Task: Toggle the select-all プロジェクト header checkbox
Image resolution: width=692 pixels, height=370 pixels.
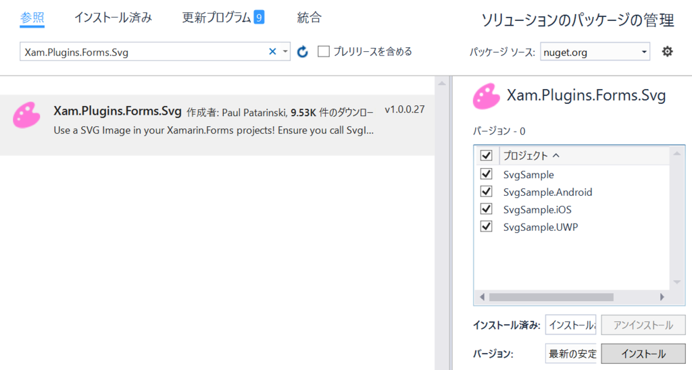Action: 486,156
